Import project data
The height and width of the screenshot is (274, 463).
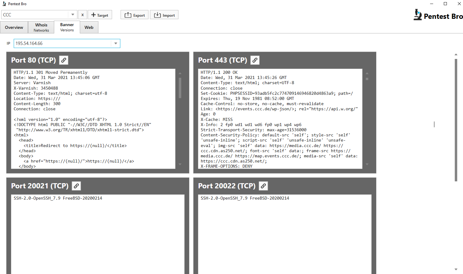164,15
